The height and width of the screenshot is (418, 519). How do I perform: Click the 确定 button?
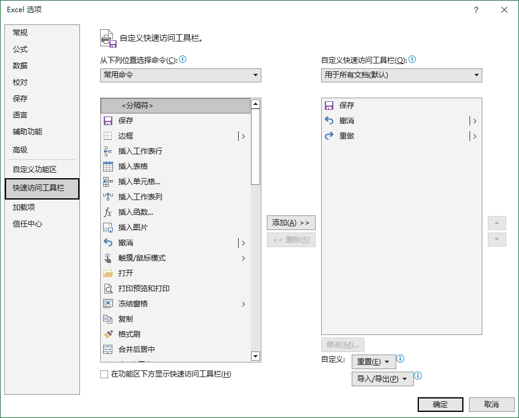point(440,405)
